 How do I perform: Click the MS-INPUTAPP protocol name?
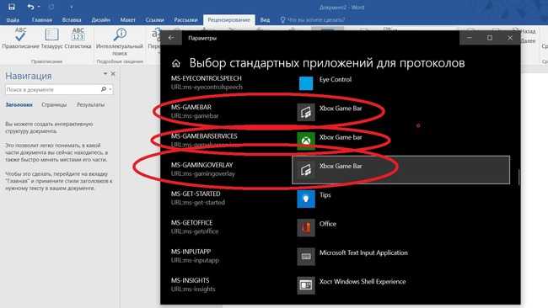(x=191, y=252)
